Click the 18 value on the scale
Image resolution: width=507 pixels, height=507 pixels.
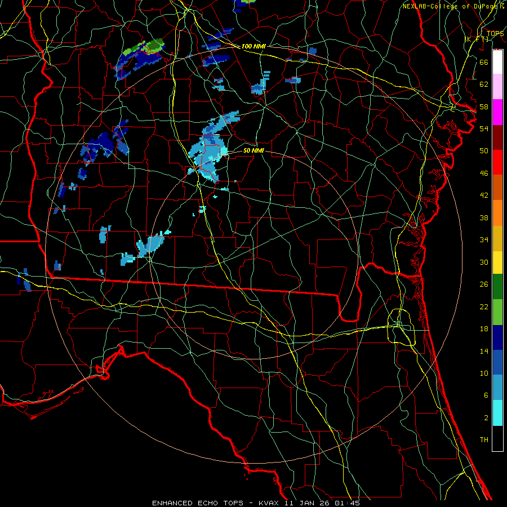coord(484,329)
